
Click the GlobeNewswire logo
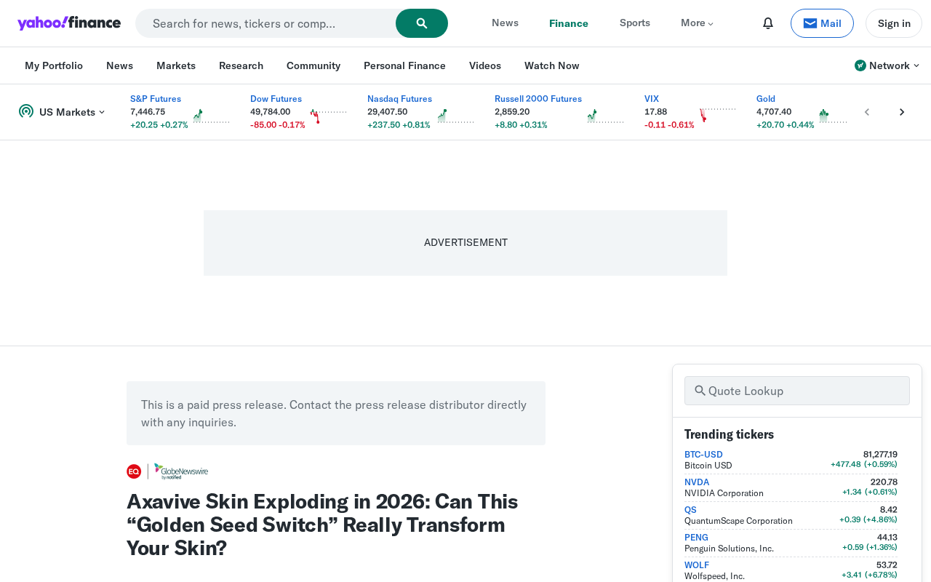coord(181,471)
